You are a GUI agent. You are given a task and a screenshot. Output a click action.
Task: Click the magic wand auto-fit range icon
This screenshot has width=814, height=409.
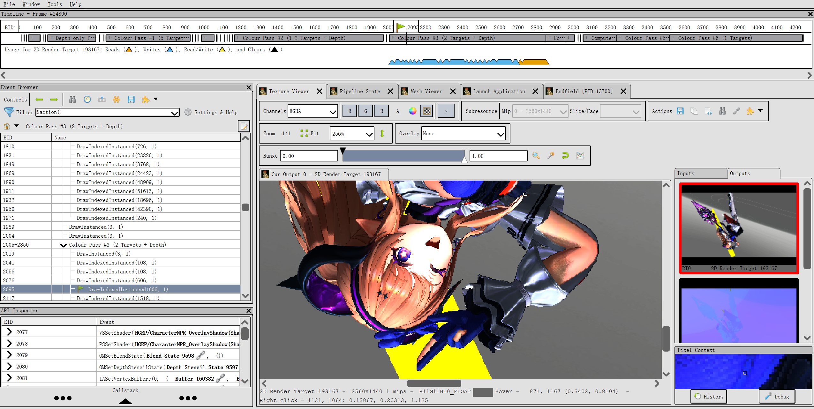coord(551,156)
